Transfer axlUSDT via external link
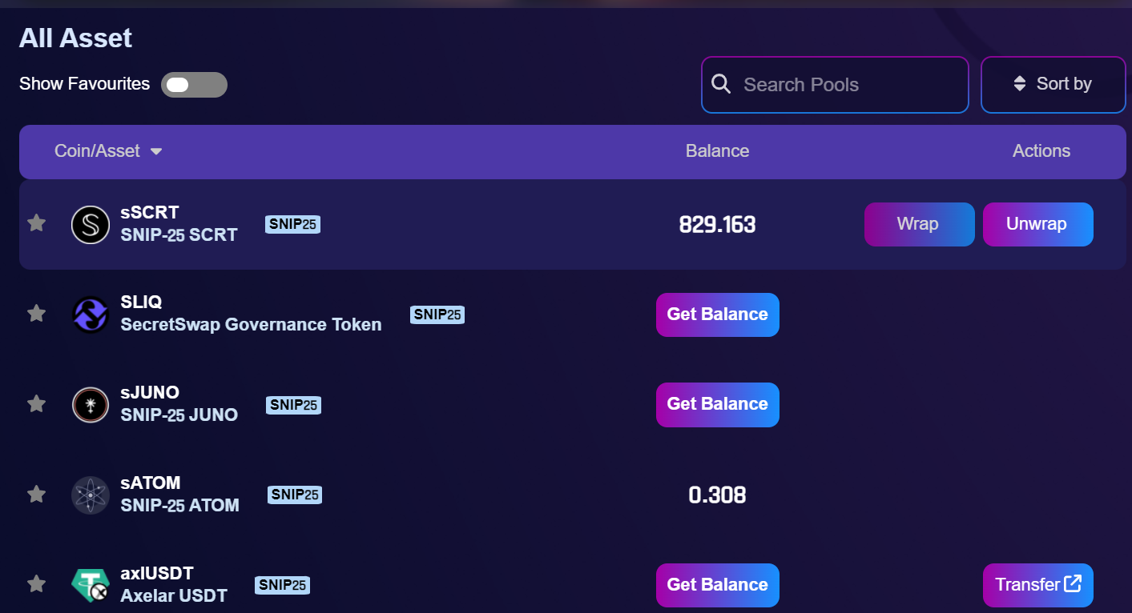 (1037, 585)
